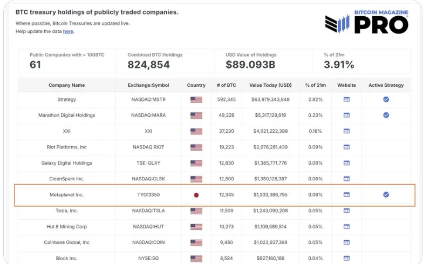This screenshot has height=264, width=423.
Task: Sort table by # of BTC column
Action: [x=226, y=85]
